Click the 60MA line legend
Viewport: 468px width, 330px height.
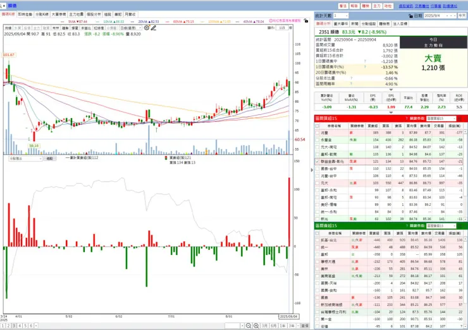180,21
